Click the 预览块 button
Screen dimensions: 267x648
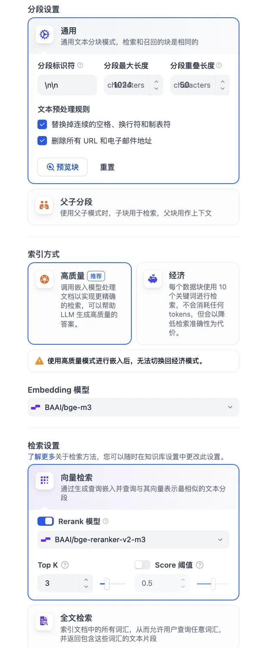click(x=62, y=167)
